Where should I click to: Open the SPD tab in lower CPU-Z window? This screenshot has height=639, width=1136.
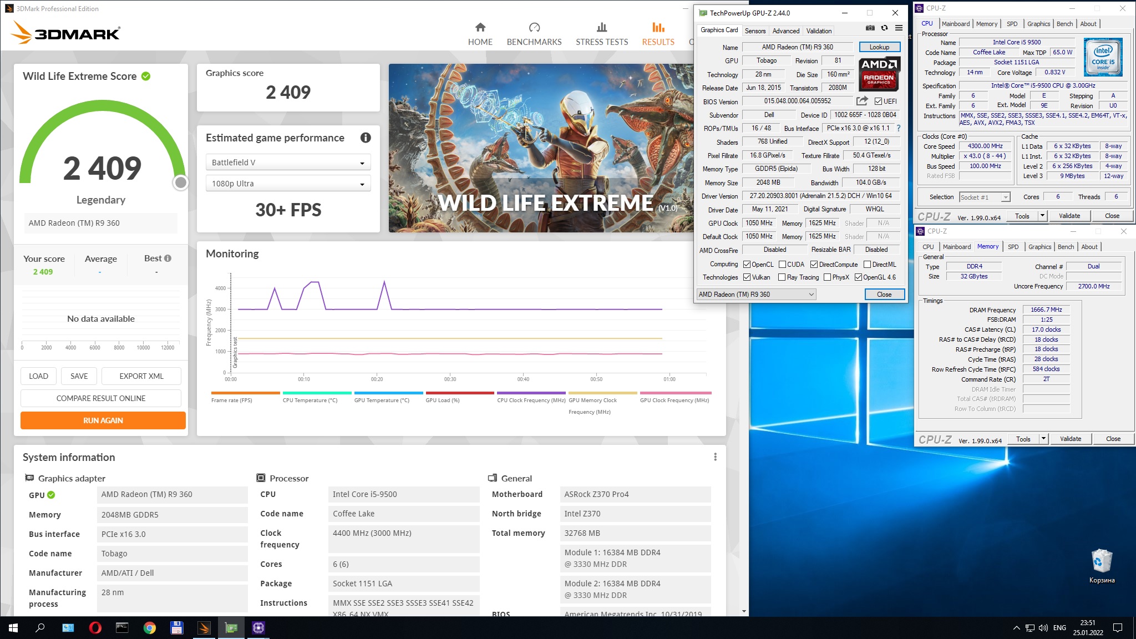[1013, 247]
